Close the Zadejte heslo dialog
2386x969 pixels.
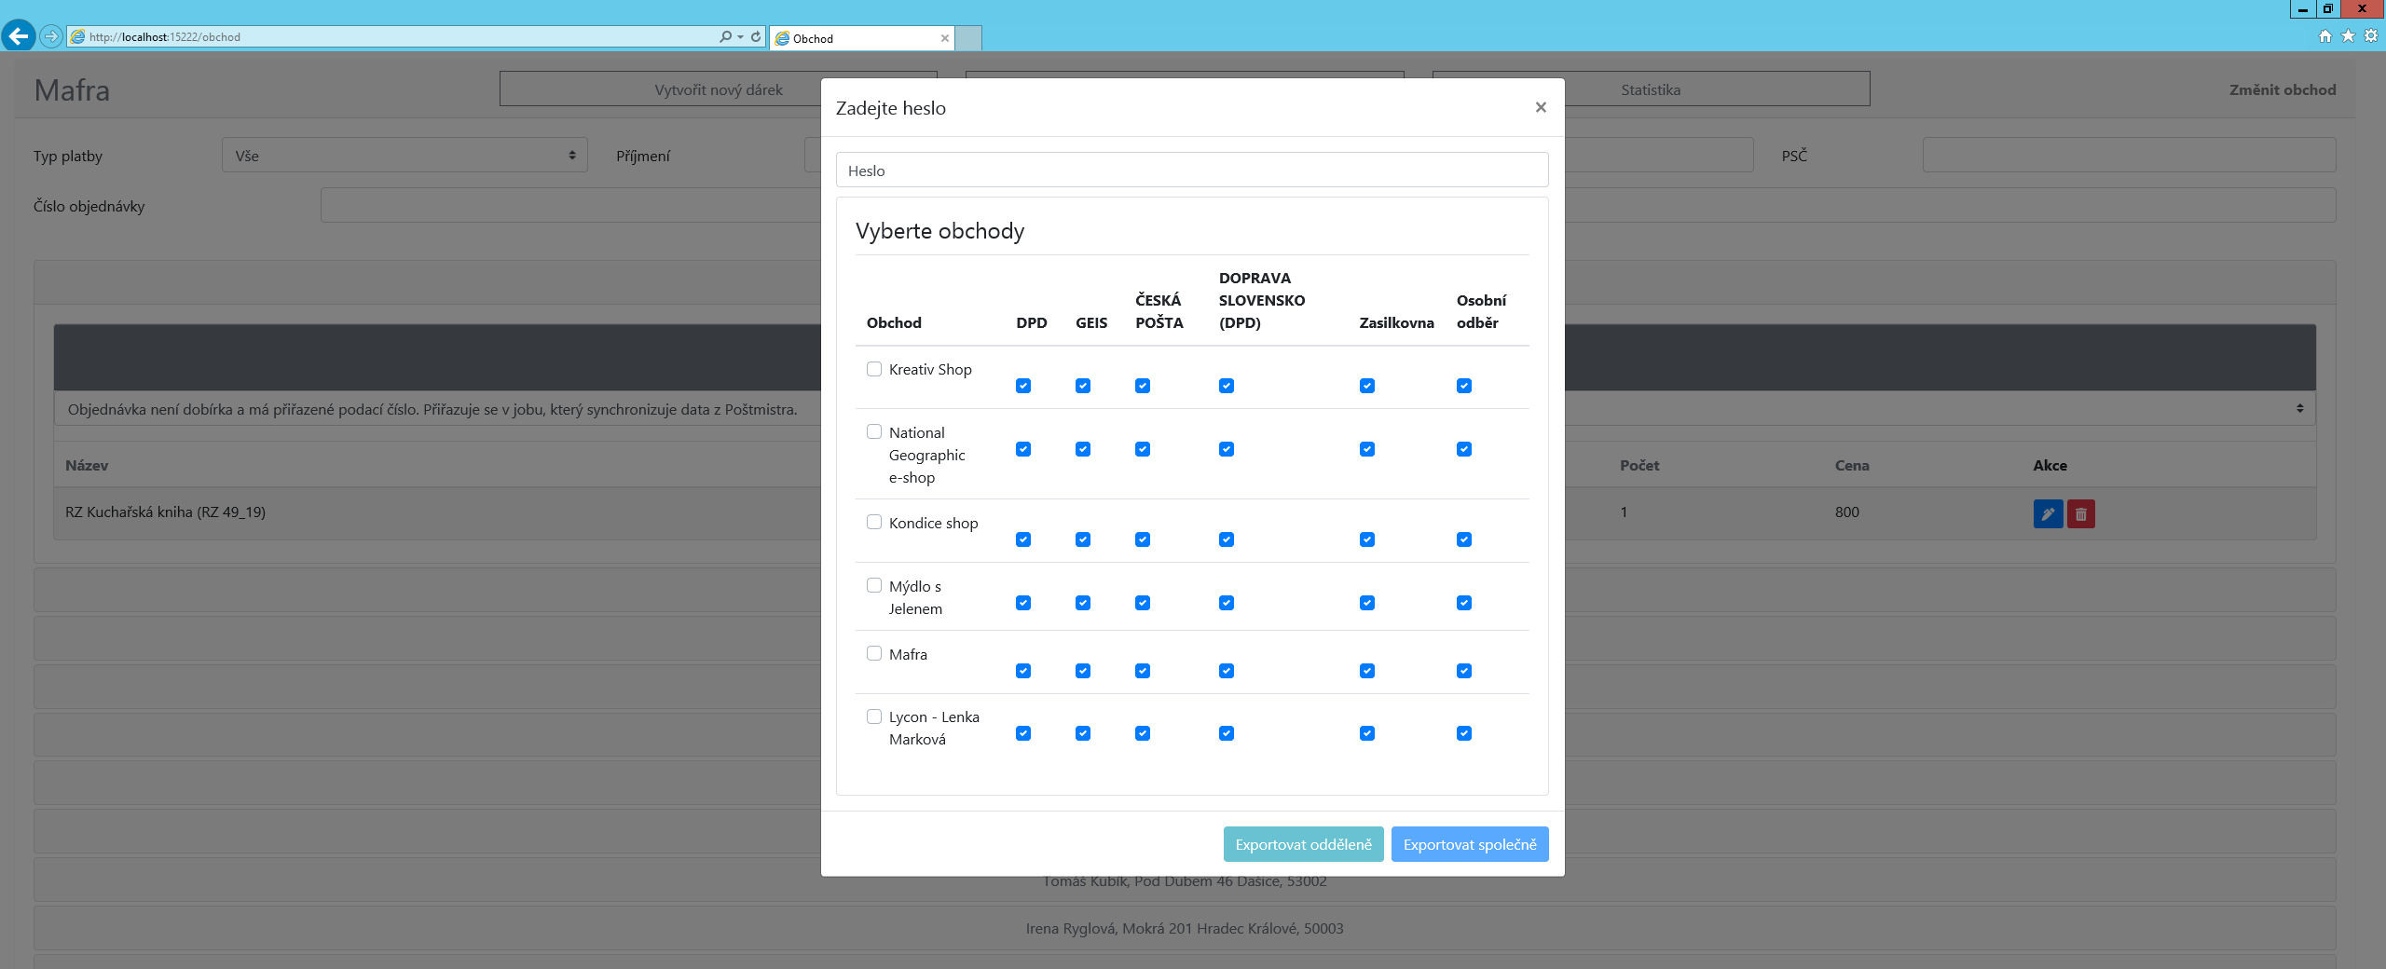point(1541,107)
